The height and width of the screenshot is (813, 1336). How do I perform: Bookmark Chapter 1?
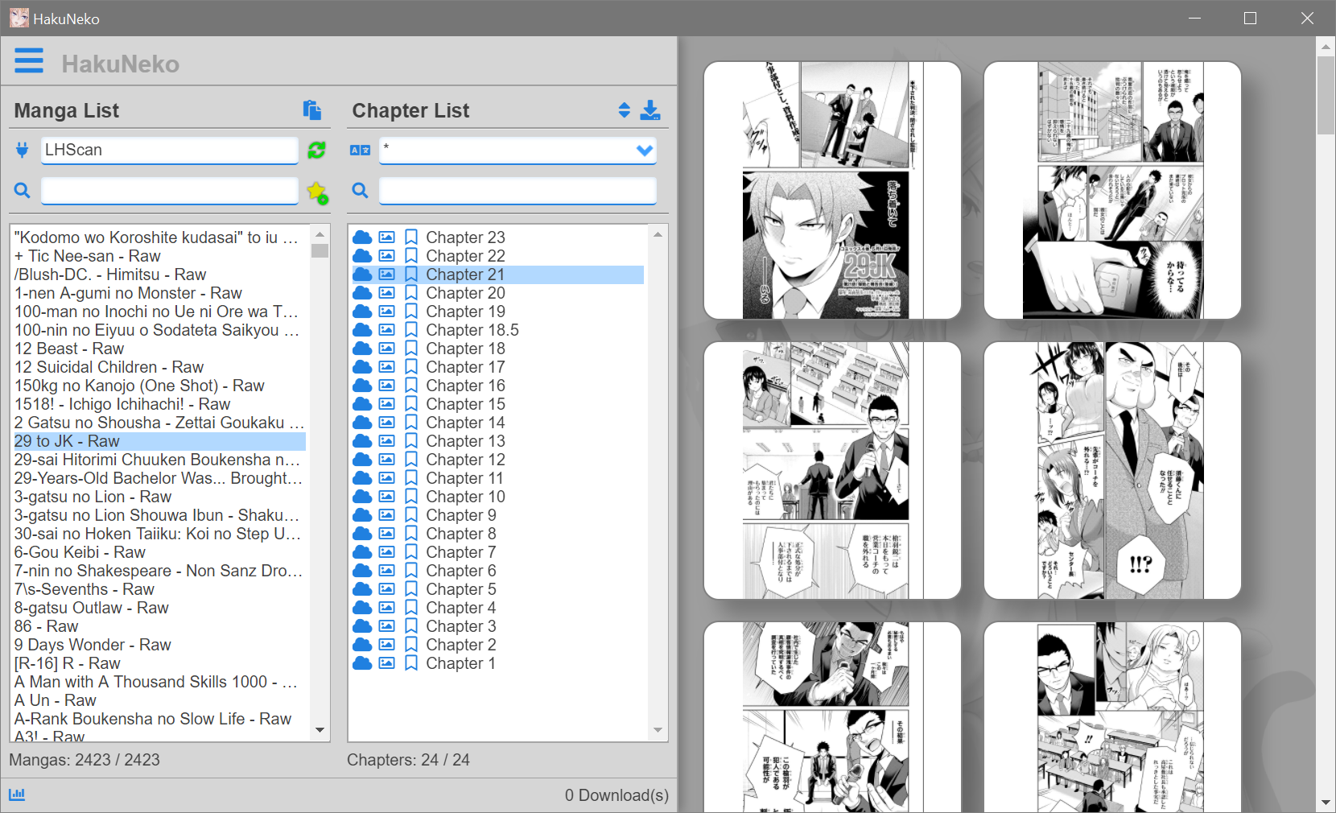412,663
